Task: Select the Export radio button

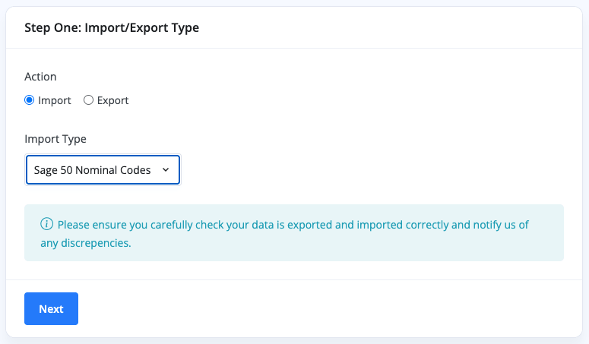Action: [88, 99]
